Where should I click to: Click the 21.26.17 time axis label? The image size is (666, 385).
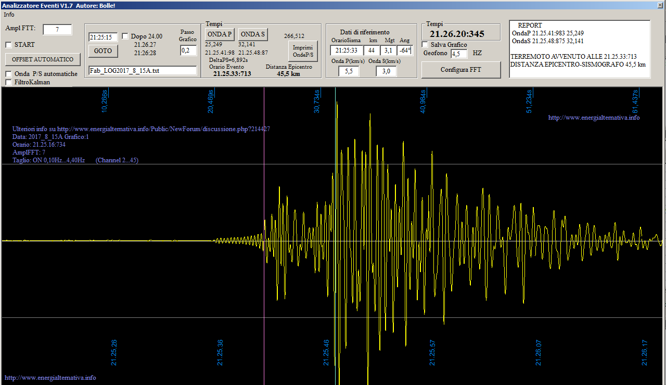[645, 353]
